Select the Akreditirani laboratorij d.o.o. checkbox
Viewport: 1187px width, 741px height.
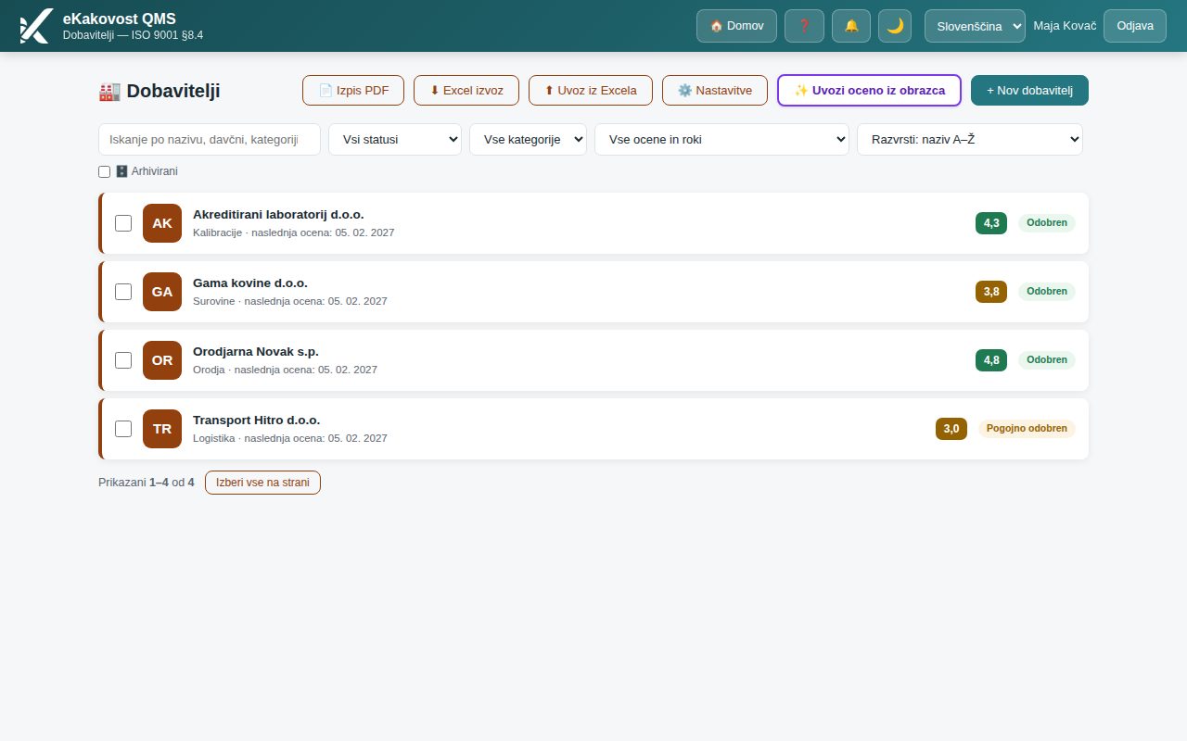[123, 223]
